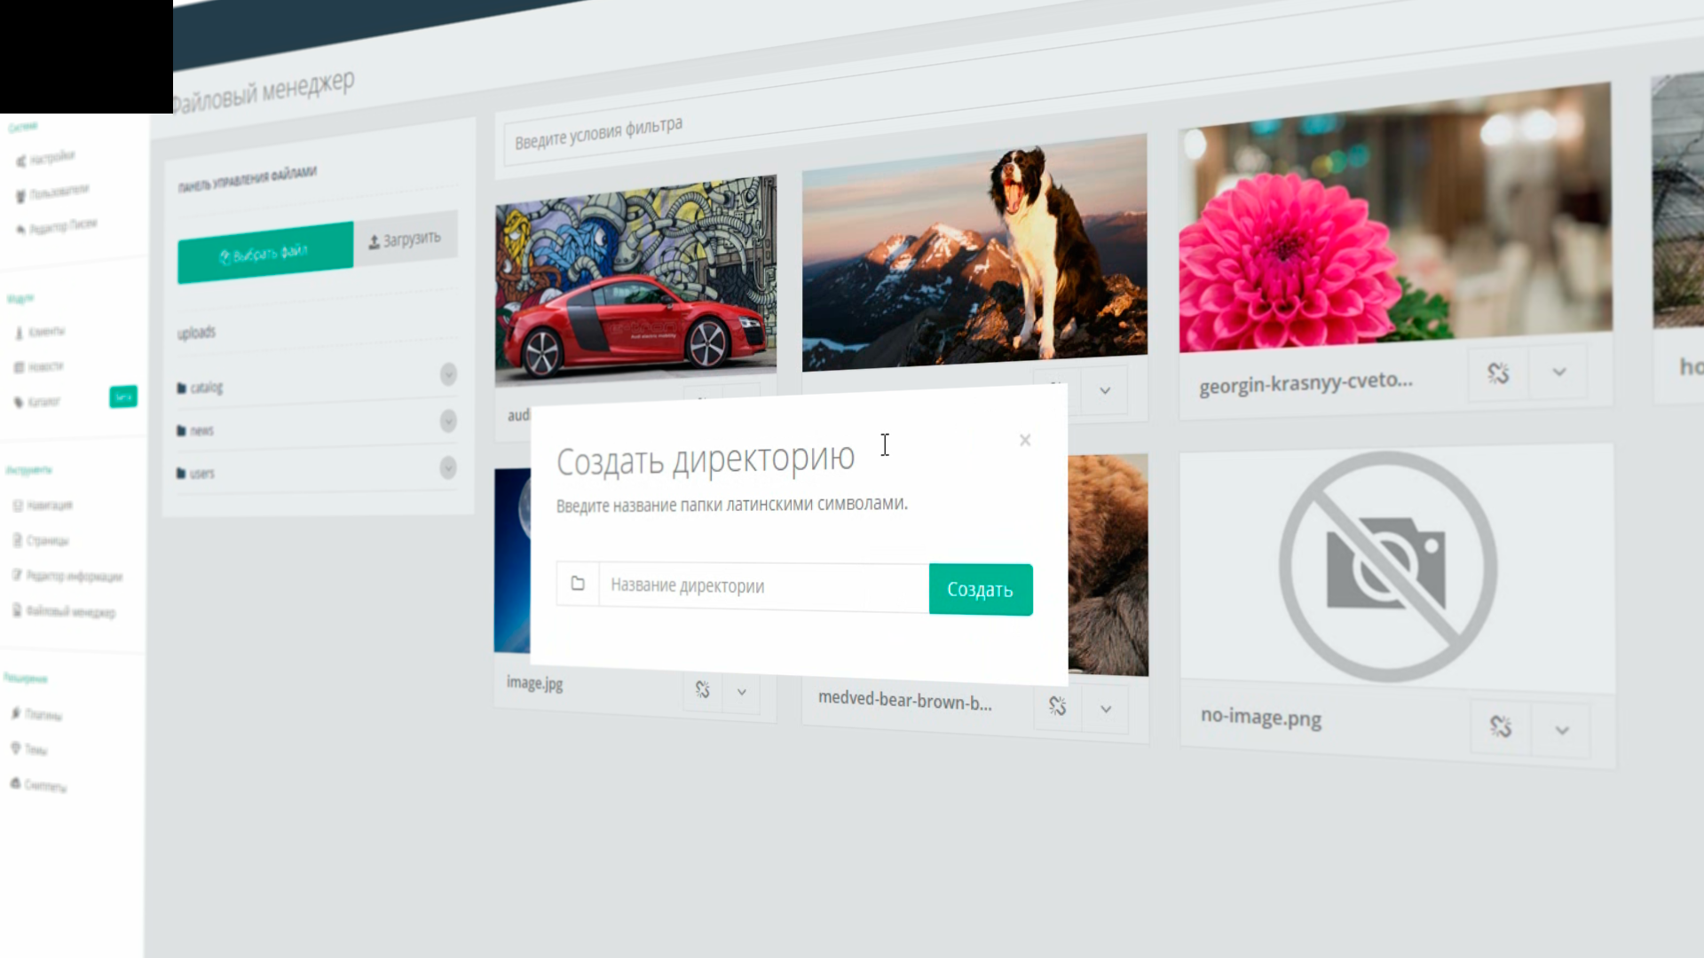Screen dimensions: 1704x958
Task: Click the folder icon in the directory name field
Action: click(578, 585)
